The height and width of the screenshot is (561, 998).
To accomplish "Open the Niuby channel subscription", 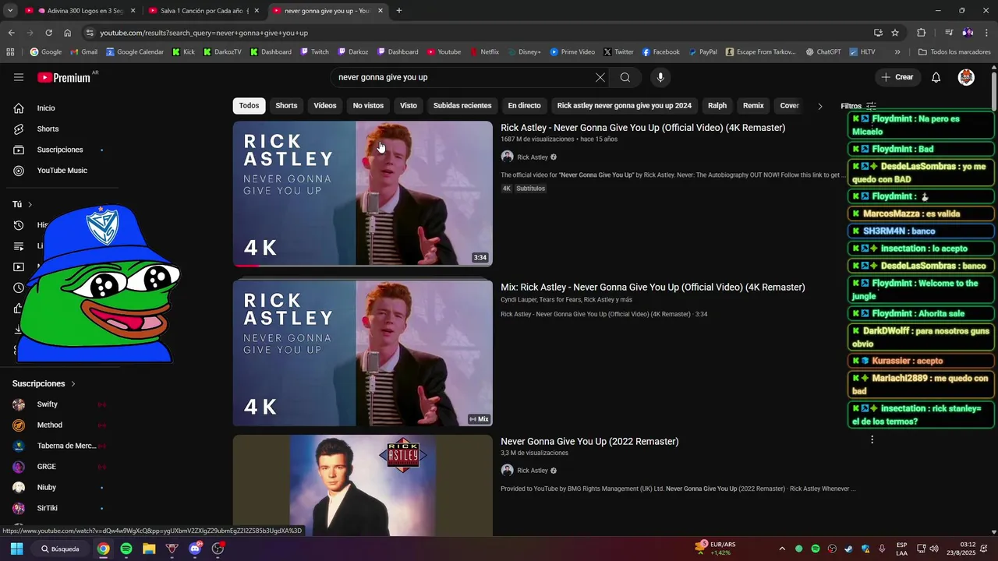I will pyautogui.click(x=47, y=488).
